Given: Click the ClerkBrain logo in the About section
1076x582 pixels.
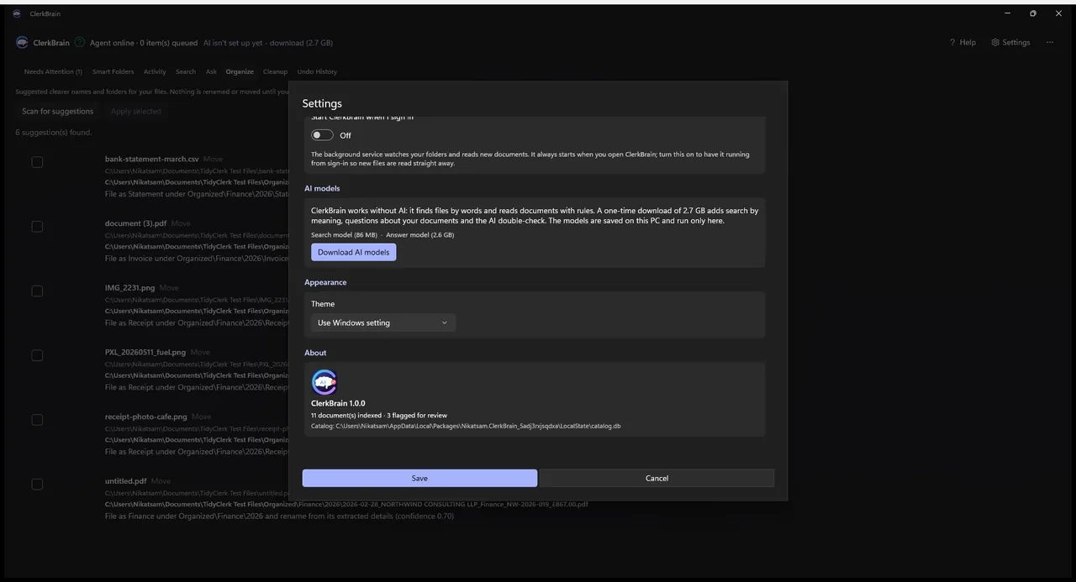Looking at the screenshot, I should (x=324, y=382).
